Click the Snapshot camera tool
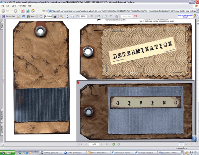 point(56,16)
